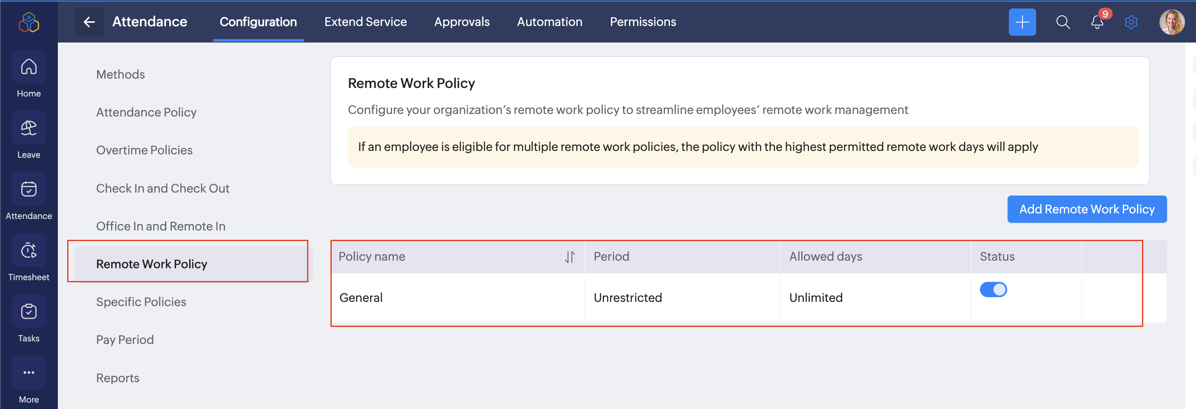Disable the General policy status toggle
Image resolution: width=1196 pixels, height=409 pixels.
(x=993, y=290)
